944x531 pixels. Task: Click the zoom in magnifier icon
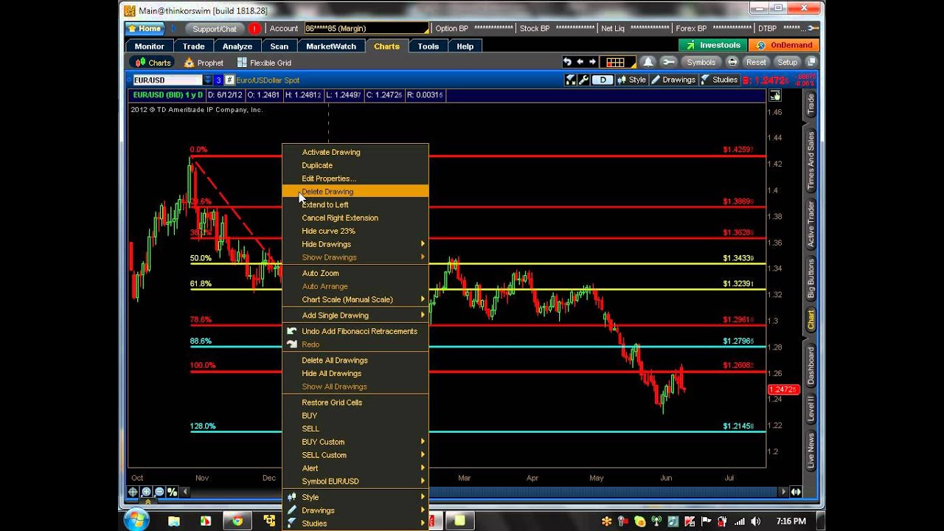point(146,492)
